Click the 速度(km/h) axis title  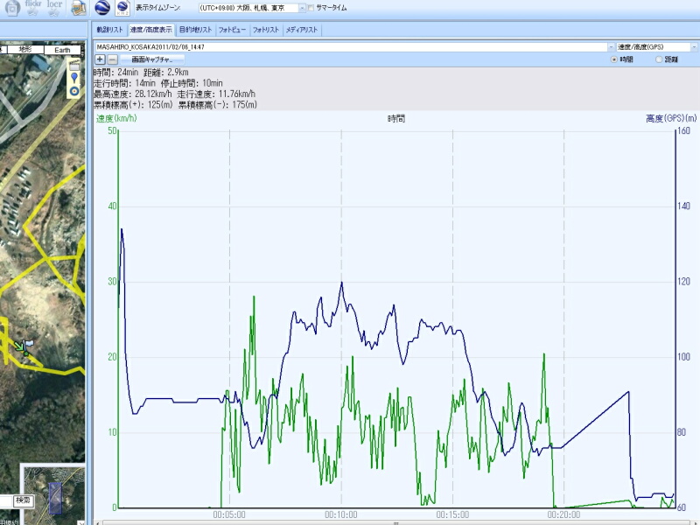pyautogui.click(x=116, y=118)
